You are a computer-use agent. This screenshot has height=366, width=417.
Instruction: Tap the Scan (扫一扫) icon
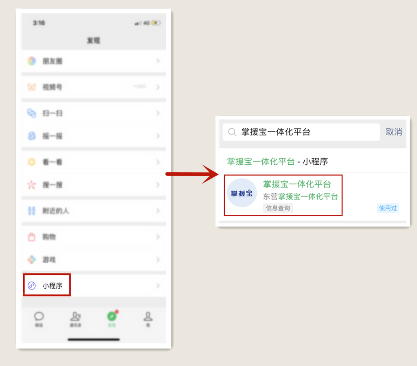(x=32, y=113)
